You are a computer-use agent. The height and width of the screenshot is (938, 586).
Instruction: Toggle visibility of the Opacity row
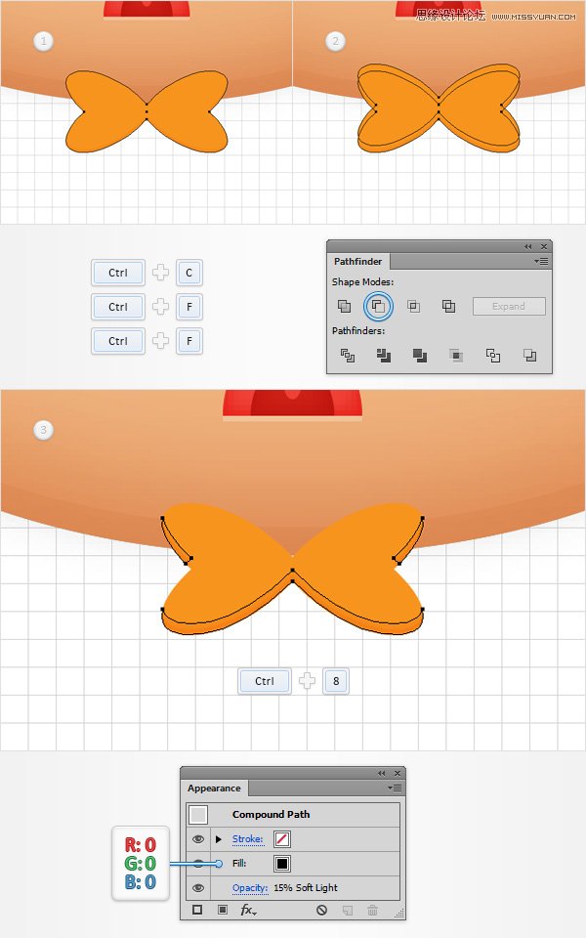(x=198, y=888)
